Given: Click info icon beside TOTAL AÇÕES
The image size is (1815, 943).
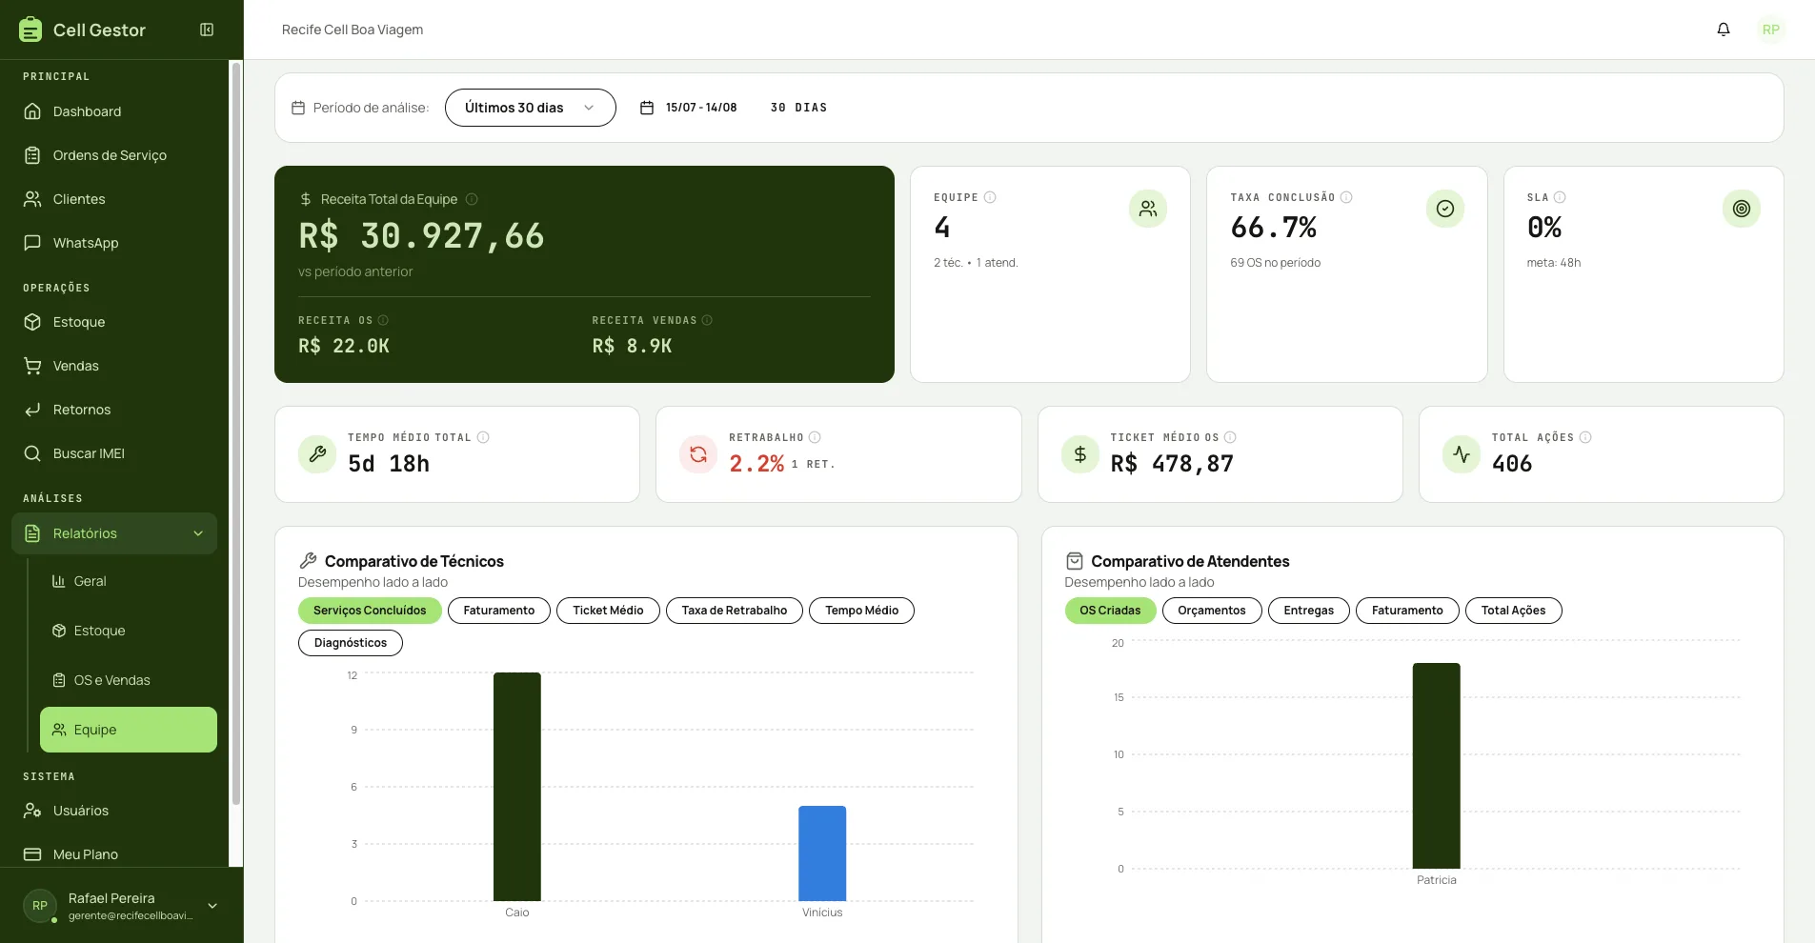Looking at the screenshot, I should pos(1585,437).
